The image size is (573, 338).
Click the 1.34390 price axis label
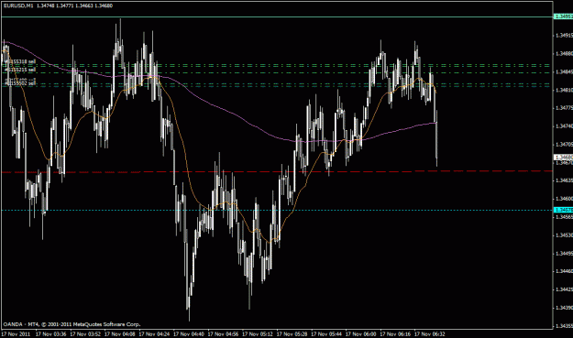click(564, 308)
